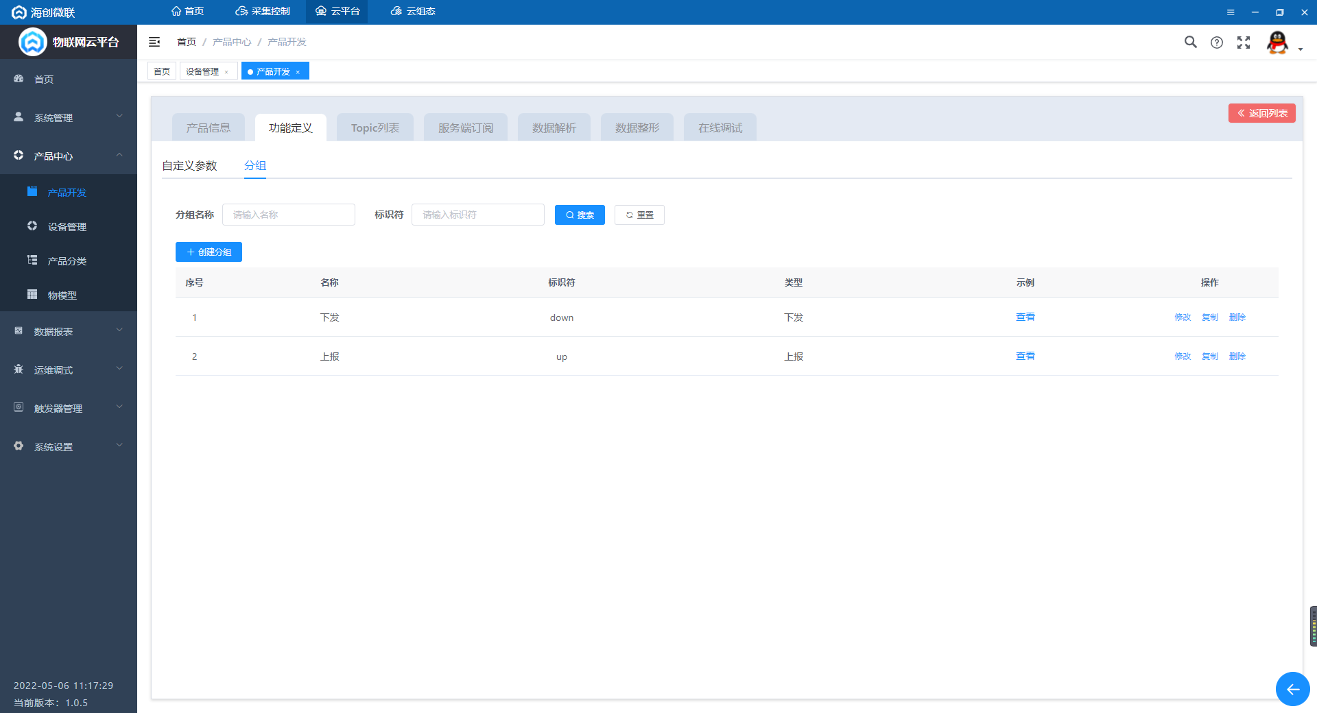Open the user avatar menu
The height and width of the screenshot is (713, 1317).
1277,43
